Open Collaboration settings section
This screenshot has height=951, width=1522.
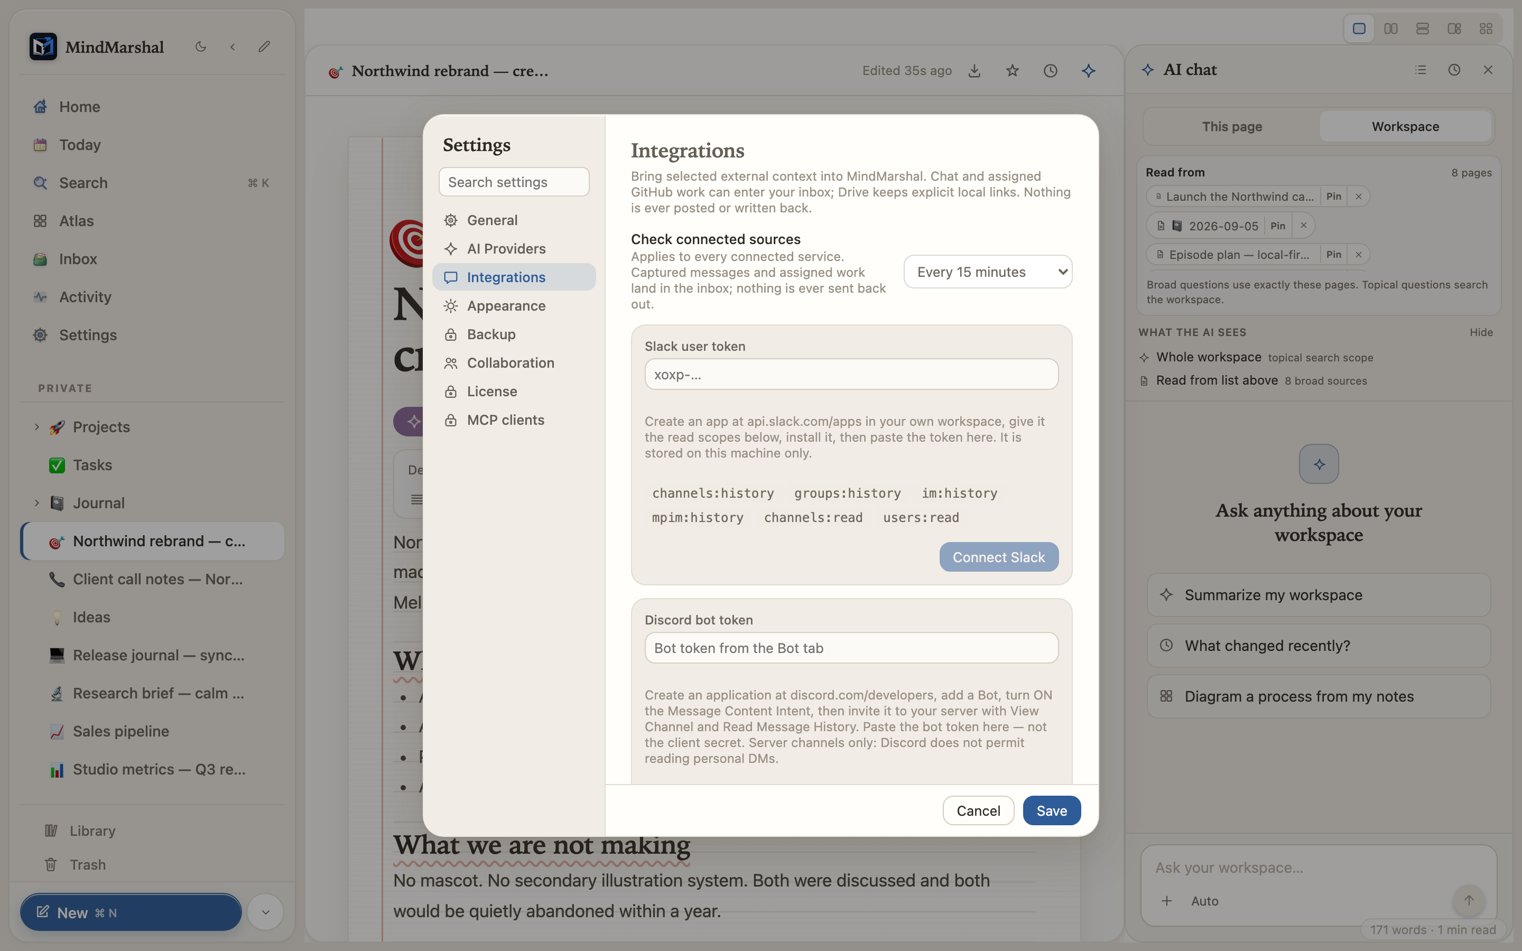[514, 363]
